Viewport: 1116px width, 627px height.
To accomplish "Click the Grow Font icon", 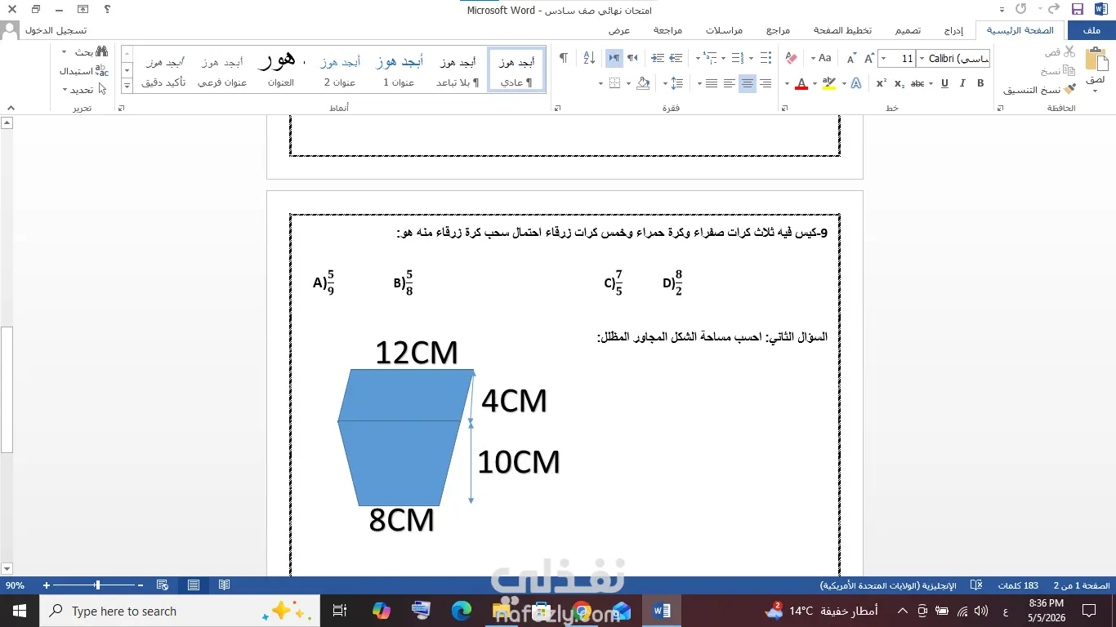I will (868, 59).
